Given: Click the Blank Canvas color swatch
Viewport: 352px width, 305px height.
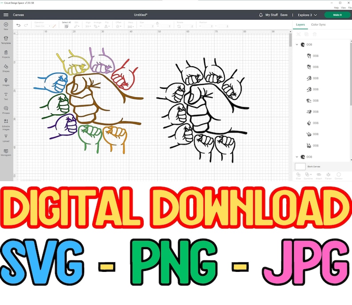Looking at the screenshot, I should click(300, 167).
